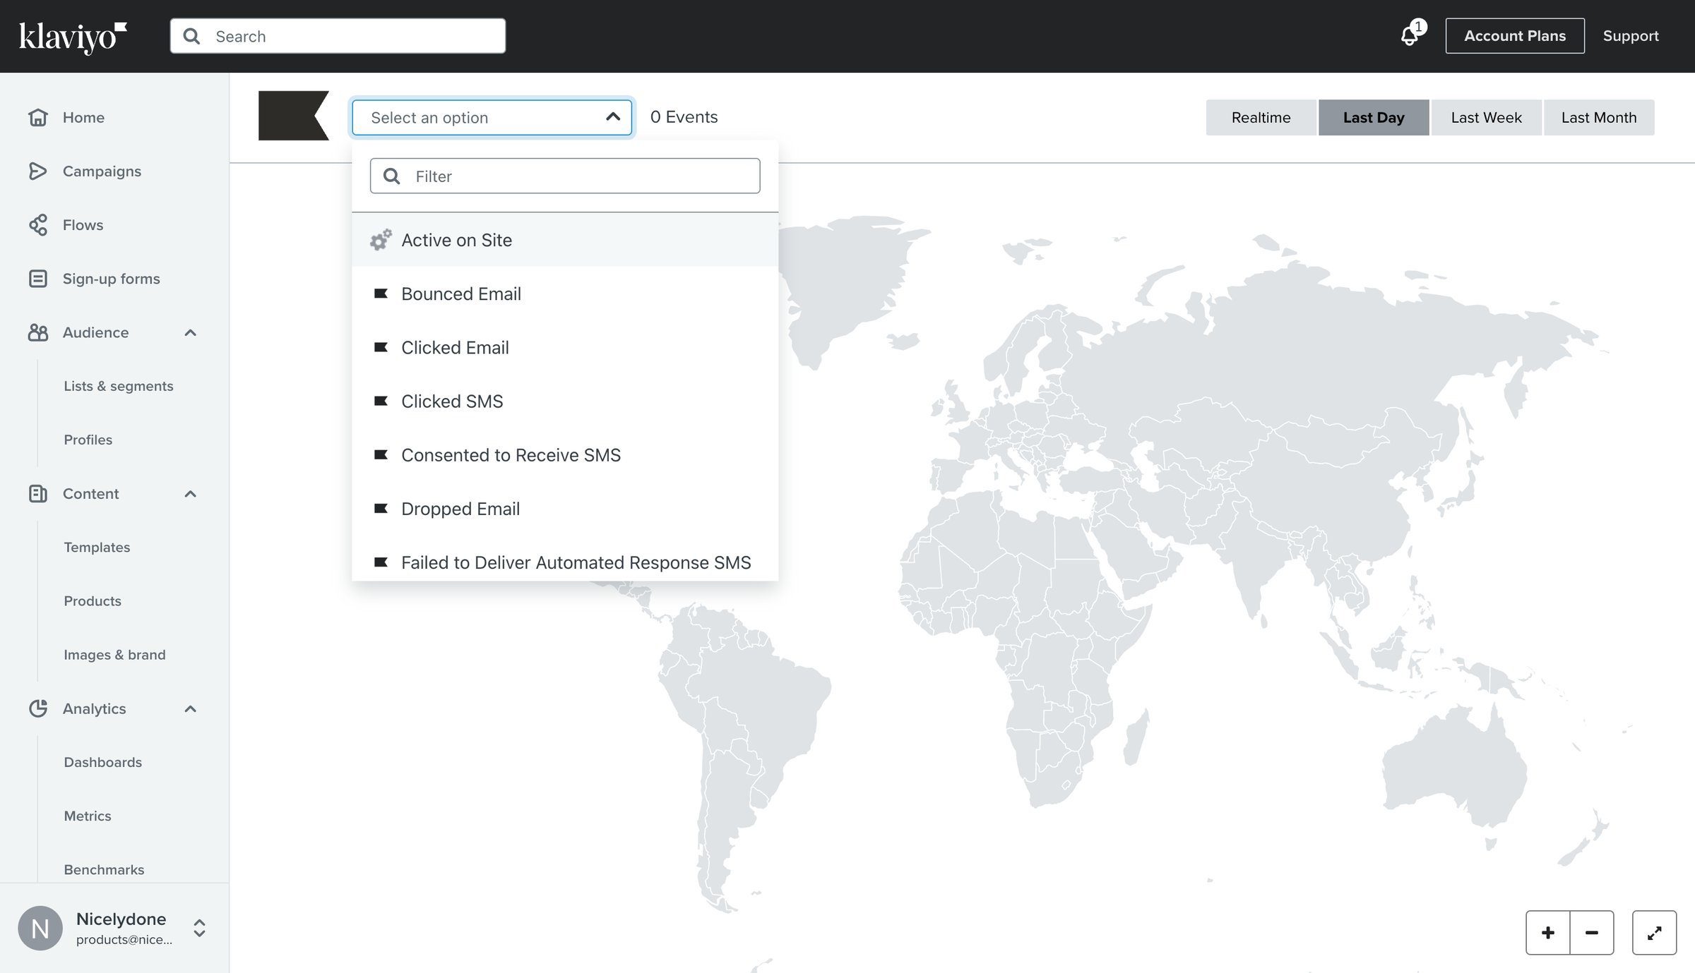This screenshot has width=1695, height=973.
Task: Click the flag icon beside Clicked Email
Action: [381, 347]
